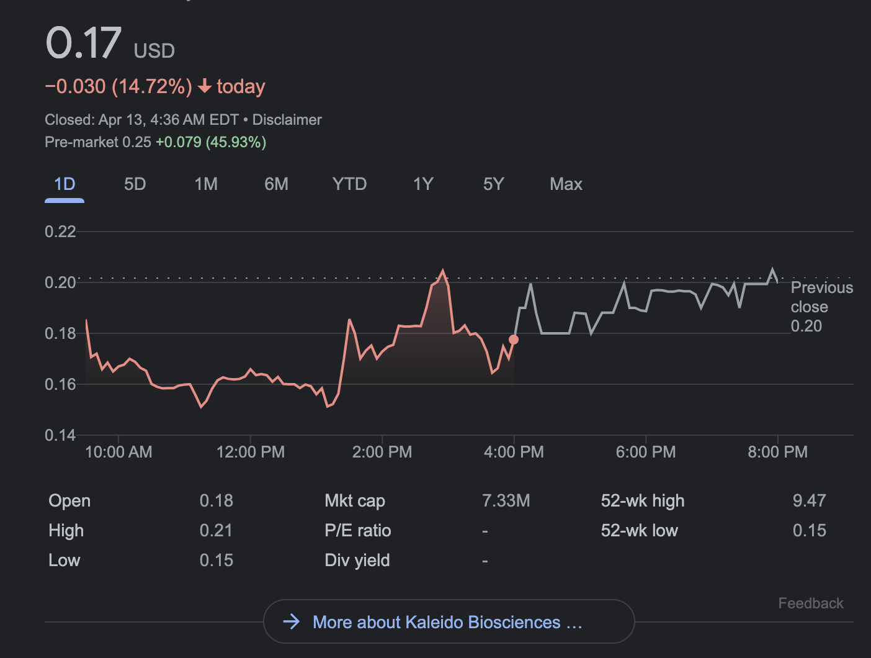Click the red down arrow next to today
This screenshot has height=658, width=871.
coord(205,86)
